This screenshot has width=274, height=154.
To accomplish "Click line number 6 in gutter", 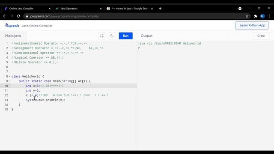I will coord(7,67).
